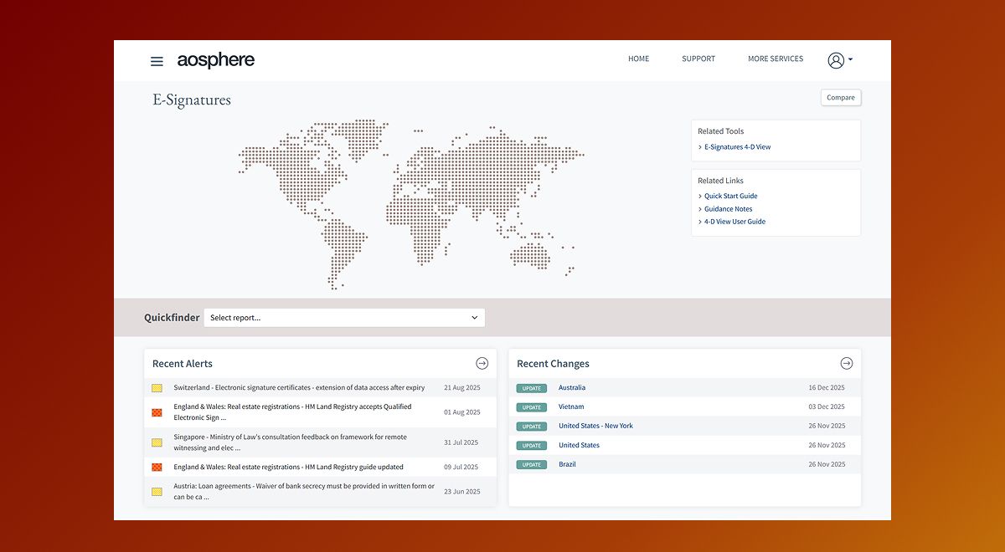The image size is (1005, 552).
Task: Open the Vietnam update entry
Action: [x=571, y=407]
